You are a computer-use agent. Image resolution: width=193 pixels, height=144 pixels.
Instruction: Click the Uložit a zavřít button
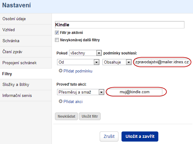click(x=140, y=136)
